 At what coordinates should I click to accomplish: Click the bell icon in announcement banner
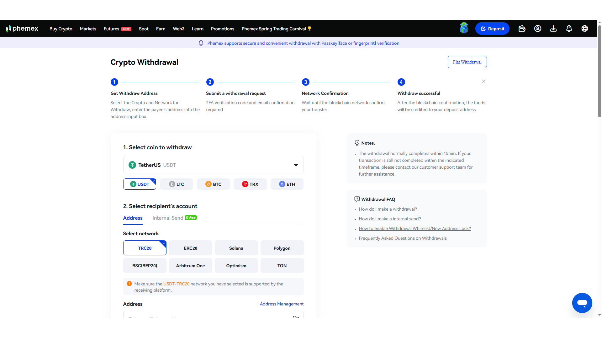201,43
